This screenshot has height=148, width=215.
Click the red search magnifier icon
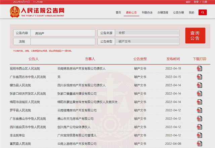click(203, 12)
